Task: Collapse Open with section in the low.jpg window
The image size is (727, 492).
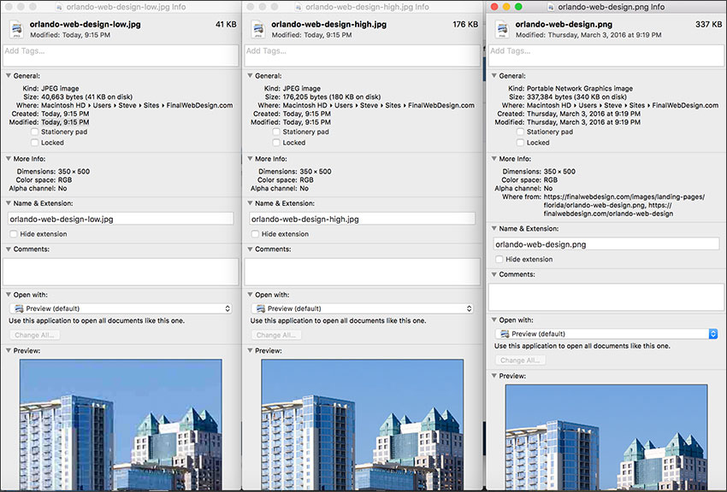Action: pyautogui.click(x=9, y=295)
